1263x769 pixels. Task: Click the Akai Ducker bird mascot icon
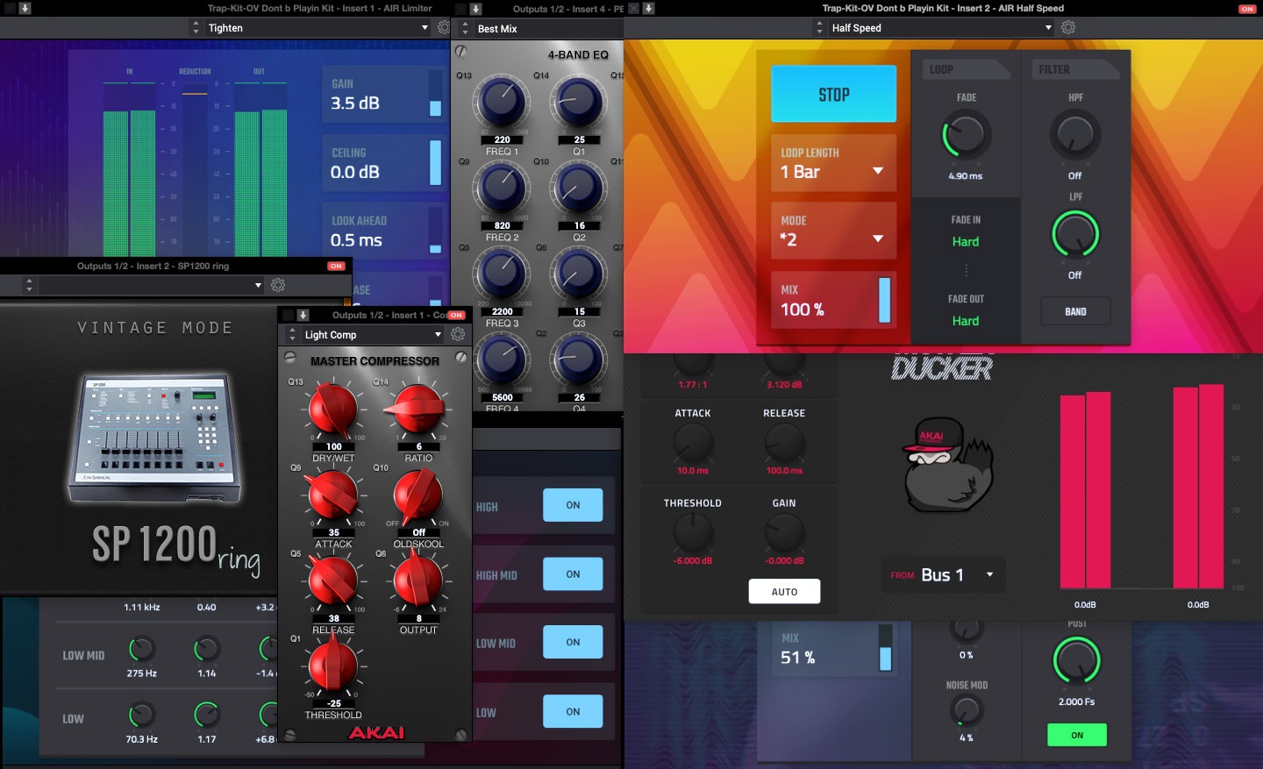coord(945,465)
